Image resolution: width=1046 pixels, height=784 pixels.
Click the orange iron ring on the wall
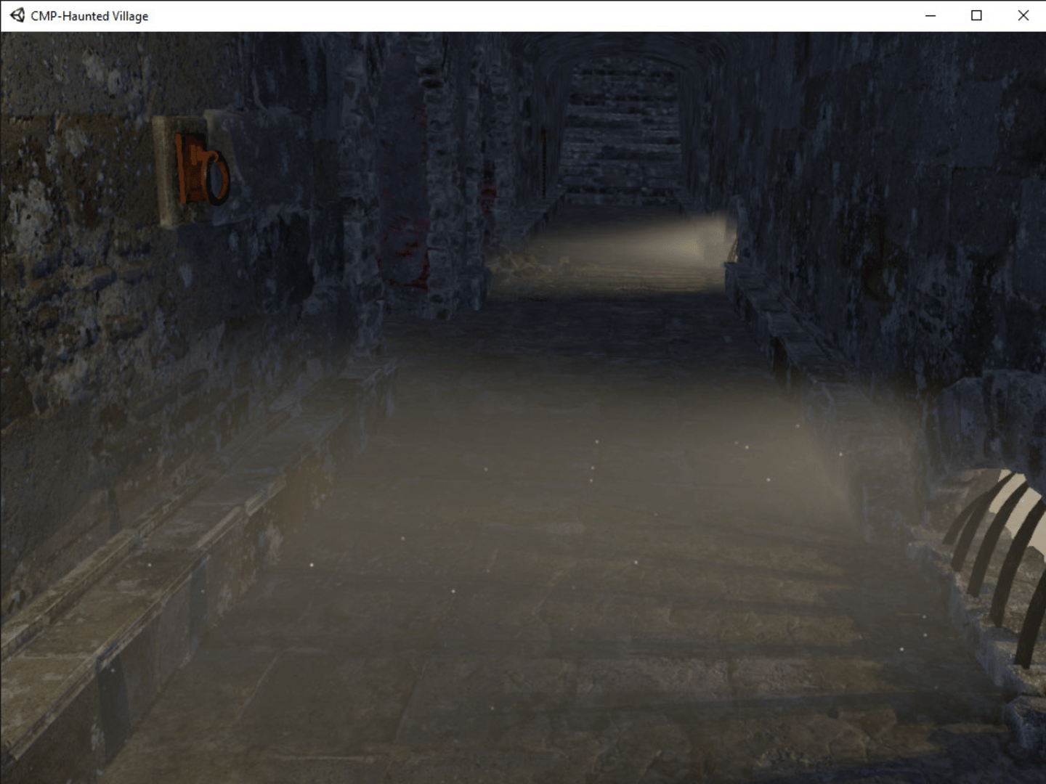215,176
